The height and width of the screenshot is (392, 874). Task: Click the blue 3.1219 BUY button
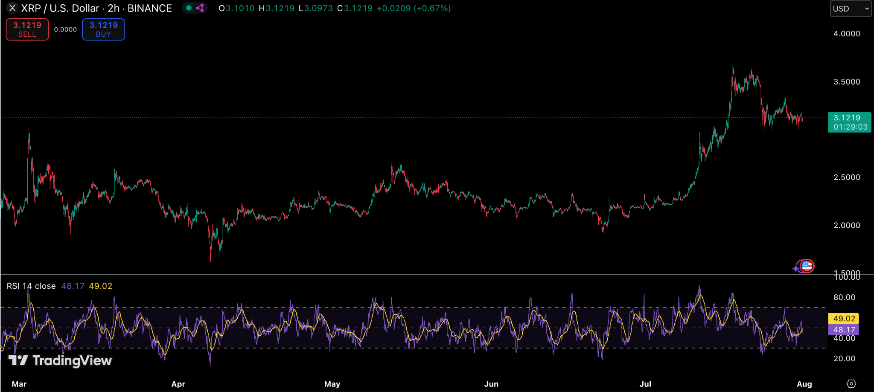click(x=104, y=29)
